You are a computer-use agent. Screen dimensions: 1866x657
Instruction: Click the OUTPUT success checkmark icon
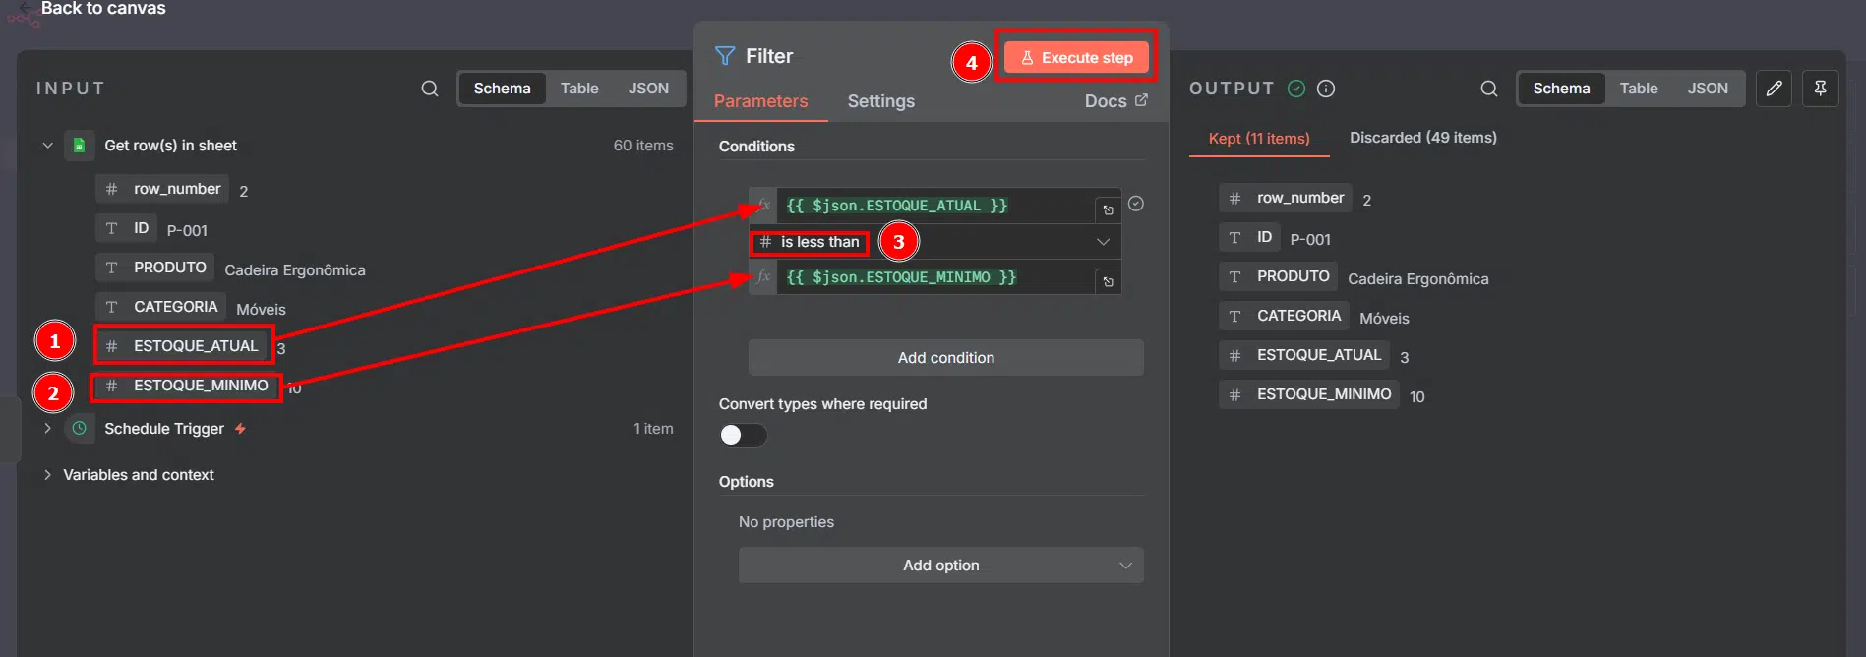point(1296,89)
